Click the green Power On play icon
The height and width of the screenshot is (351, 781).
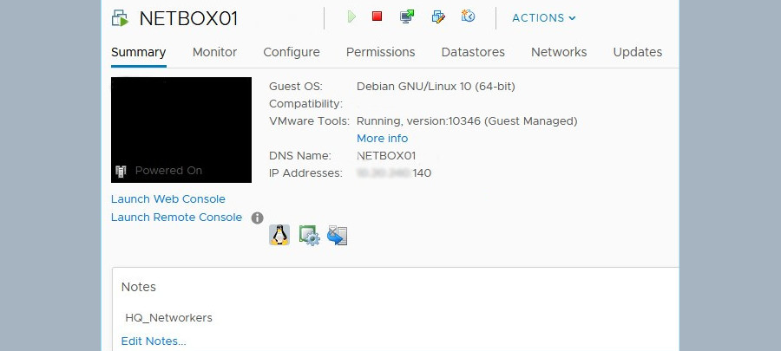click(x=351, y=16)
